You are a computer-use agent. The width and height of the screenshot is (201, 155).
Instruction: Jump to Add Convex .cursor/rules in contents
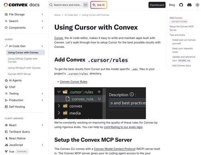(179, 20)
